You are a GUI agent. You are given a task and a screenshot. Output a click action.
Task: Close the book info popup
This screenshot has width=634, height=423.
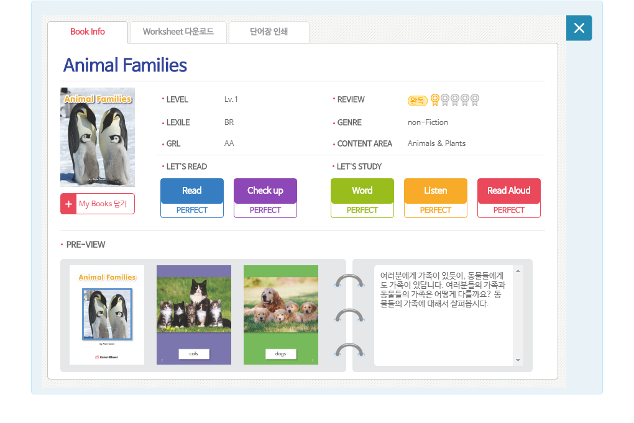[579, 28]
